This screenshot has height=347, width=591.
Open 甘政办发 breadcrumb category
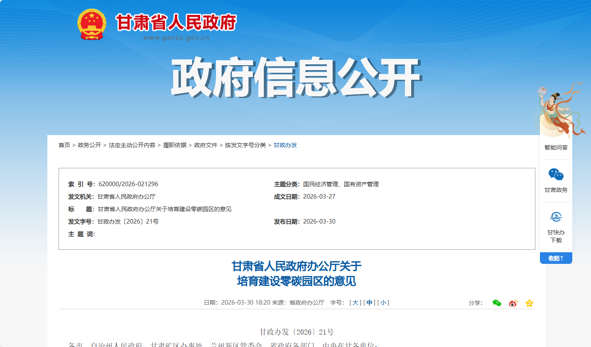(x=285, y=145)
